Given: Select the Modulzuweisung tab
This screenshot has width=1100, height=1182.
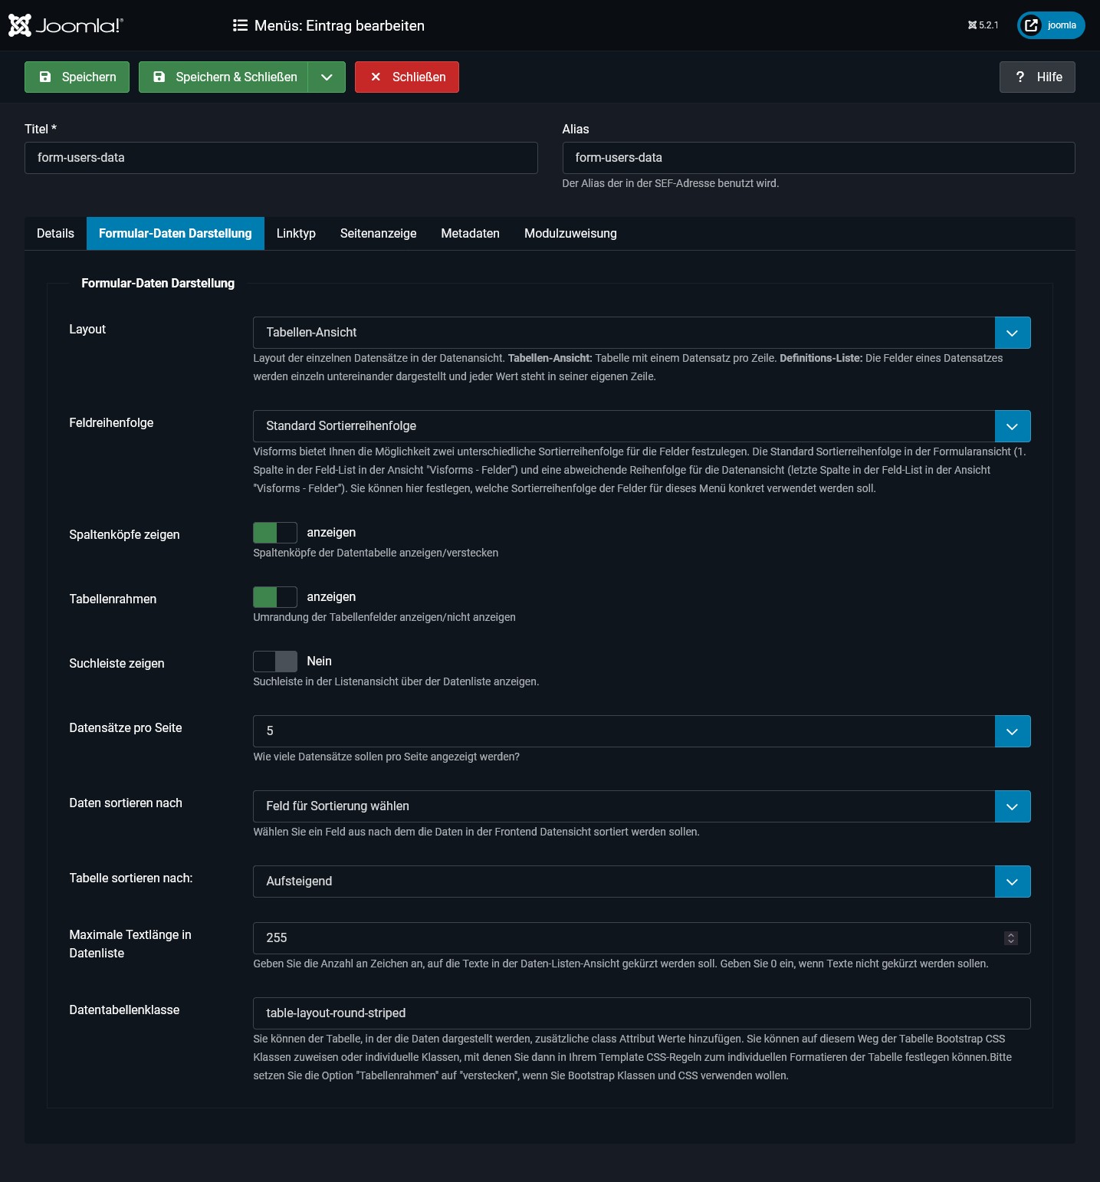Looking at the screenshot, I should 570,233.
